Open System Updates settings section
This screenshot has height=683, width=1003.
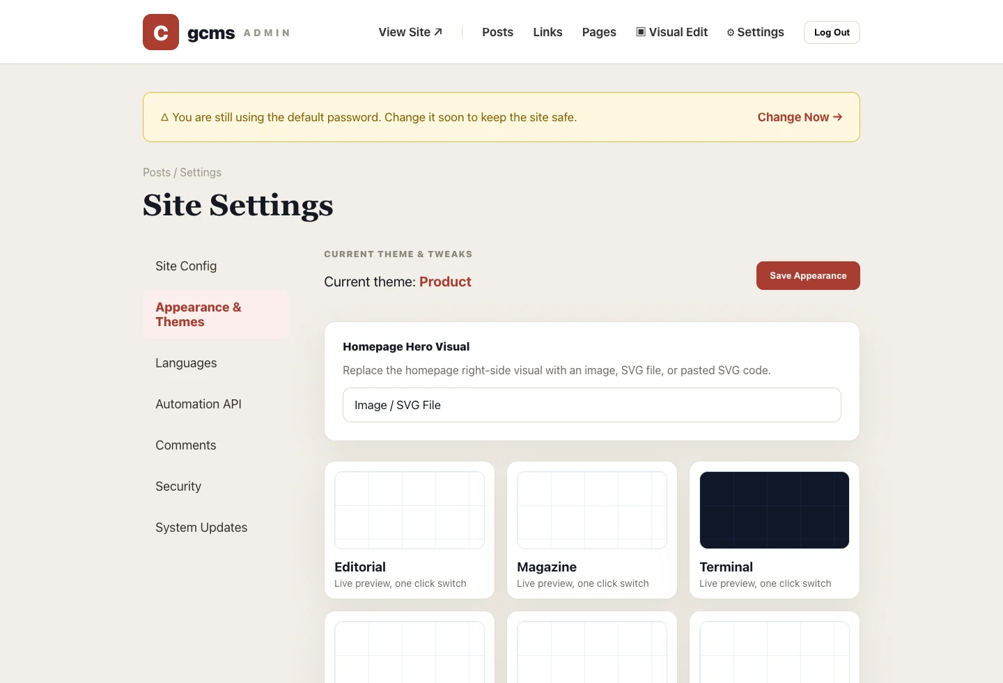[216, 528]
